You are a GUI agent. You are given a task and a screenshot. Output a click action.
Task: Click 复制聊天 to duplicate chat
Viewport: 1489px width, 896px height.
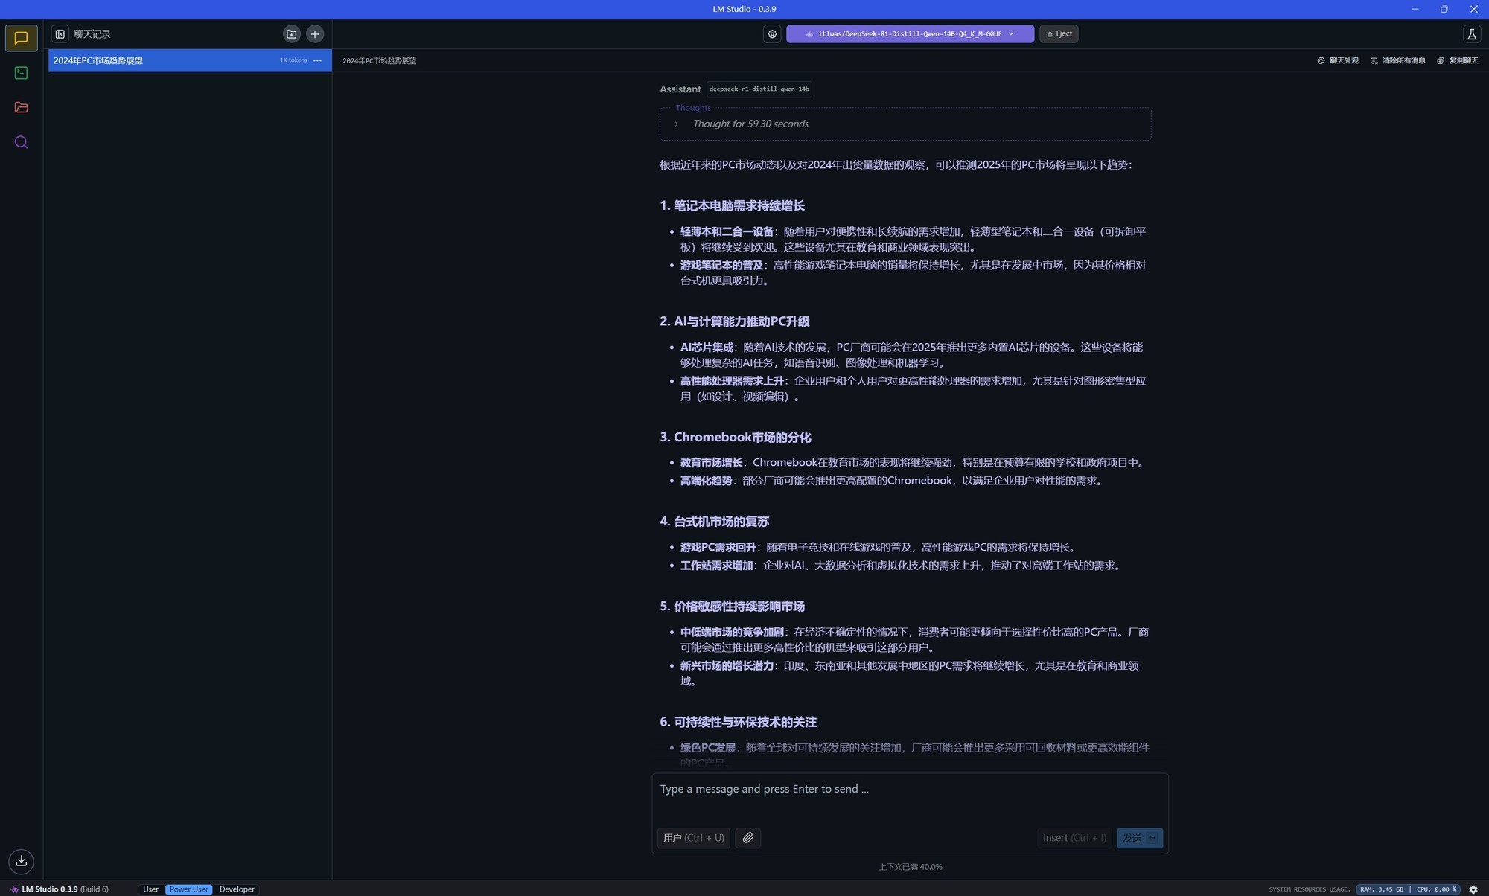tap(1458, 61)
